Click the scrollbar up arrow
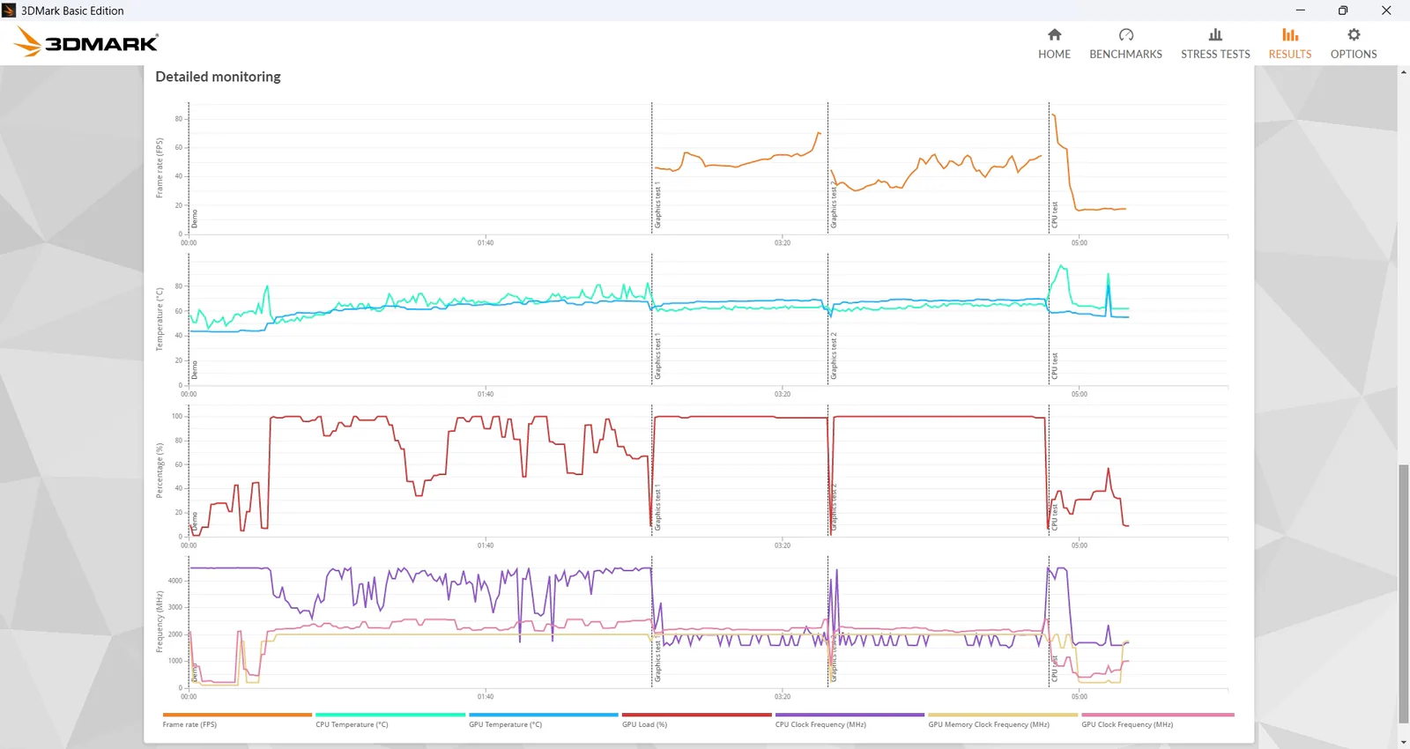This screenshot has width=1410, height=749. 1403,72
